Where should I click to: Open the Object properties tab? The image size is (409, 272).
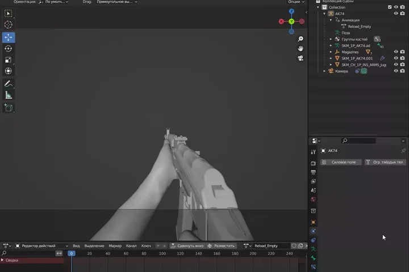(313, 222)
